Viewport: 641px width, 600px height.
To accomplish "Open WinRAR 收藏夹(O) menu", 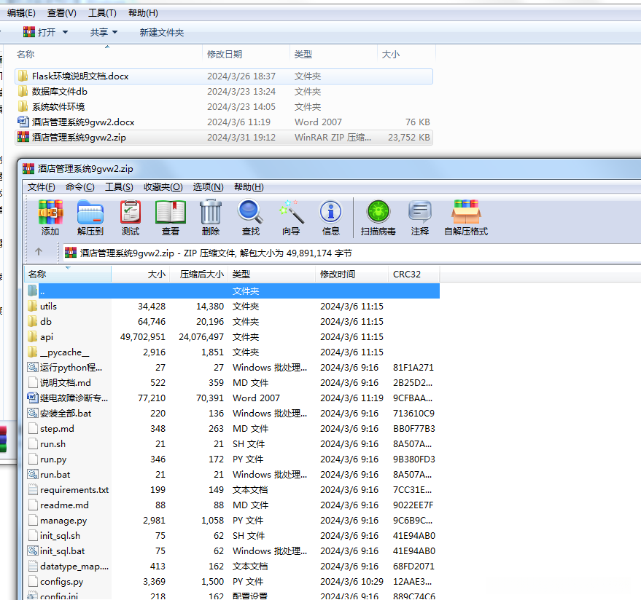I will tap(163, 187).
